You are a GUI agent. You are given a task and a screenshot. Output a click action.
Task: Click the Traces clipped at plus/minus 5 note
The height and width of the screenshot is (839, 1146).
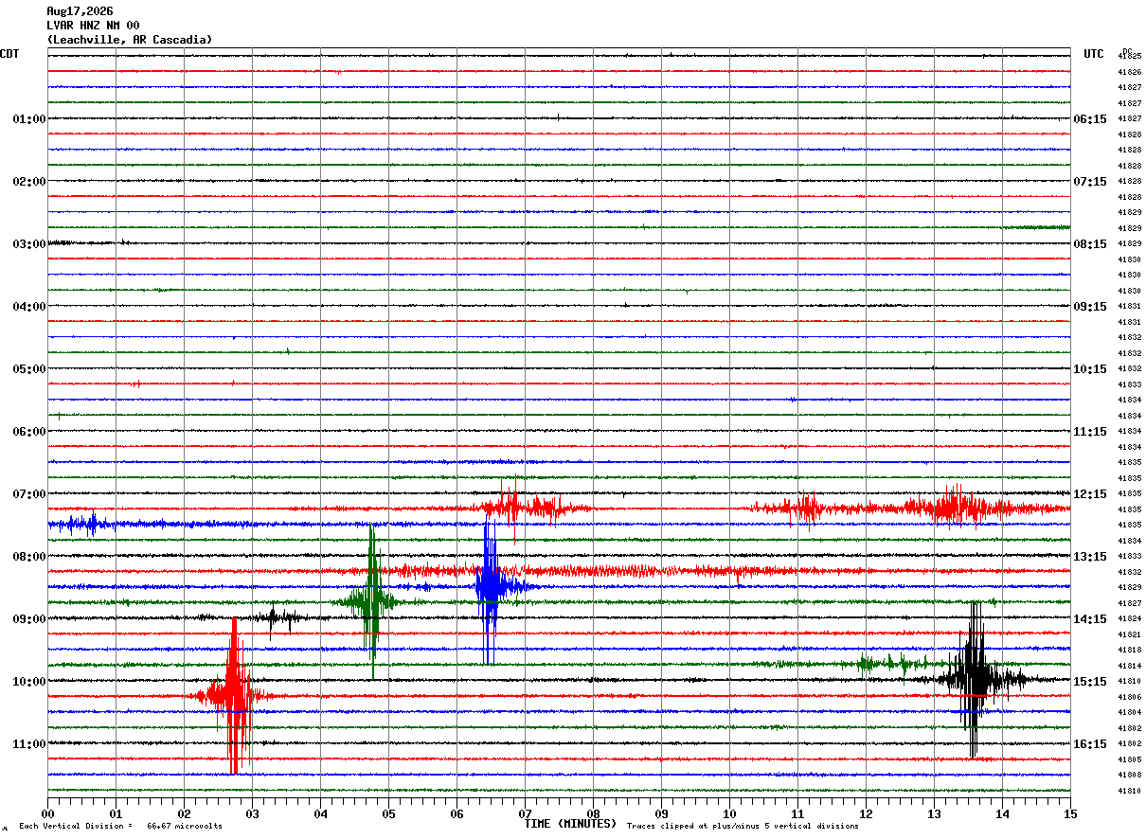(743, 827)
